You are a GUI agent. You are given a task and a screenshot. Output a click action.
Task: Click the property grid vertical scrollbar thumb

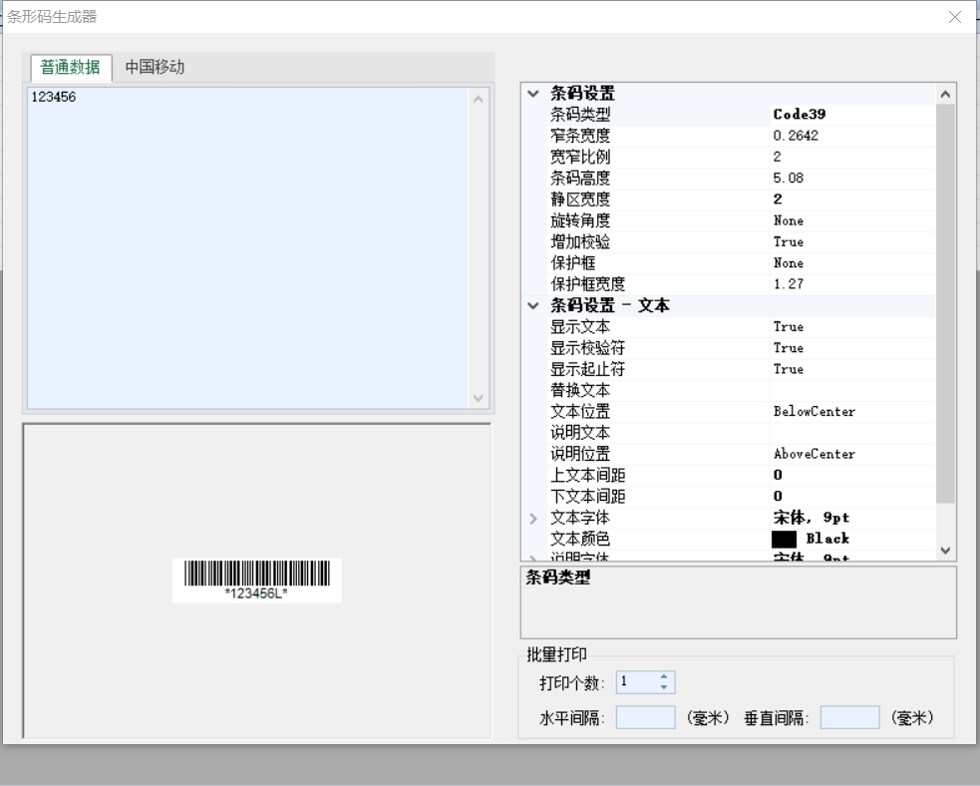click(x=945, y=304)
